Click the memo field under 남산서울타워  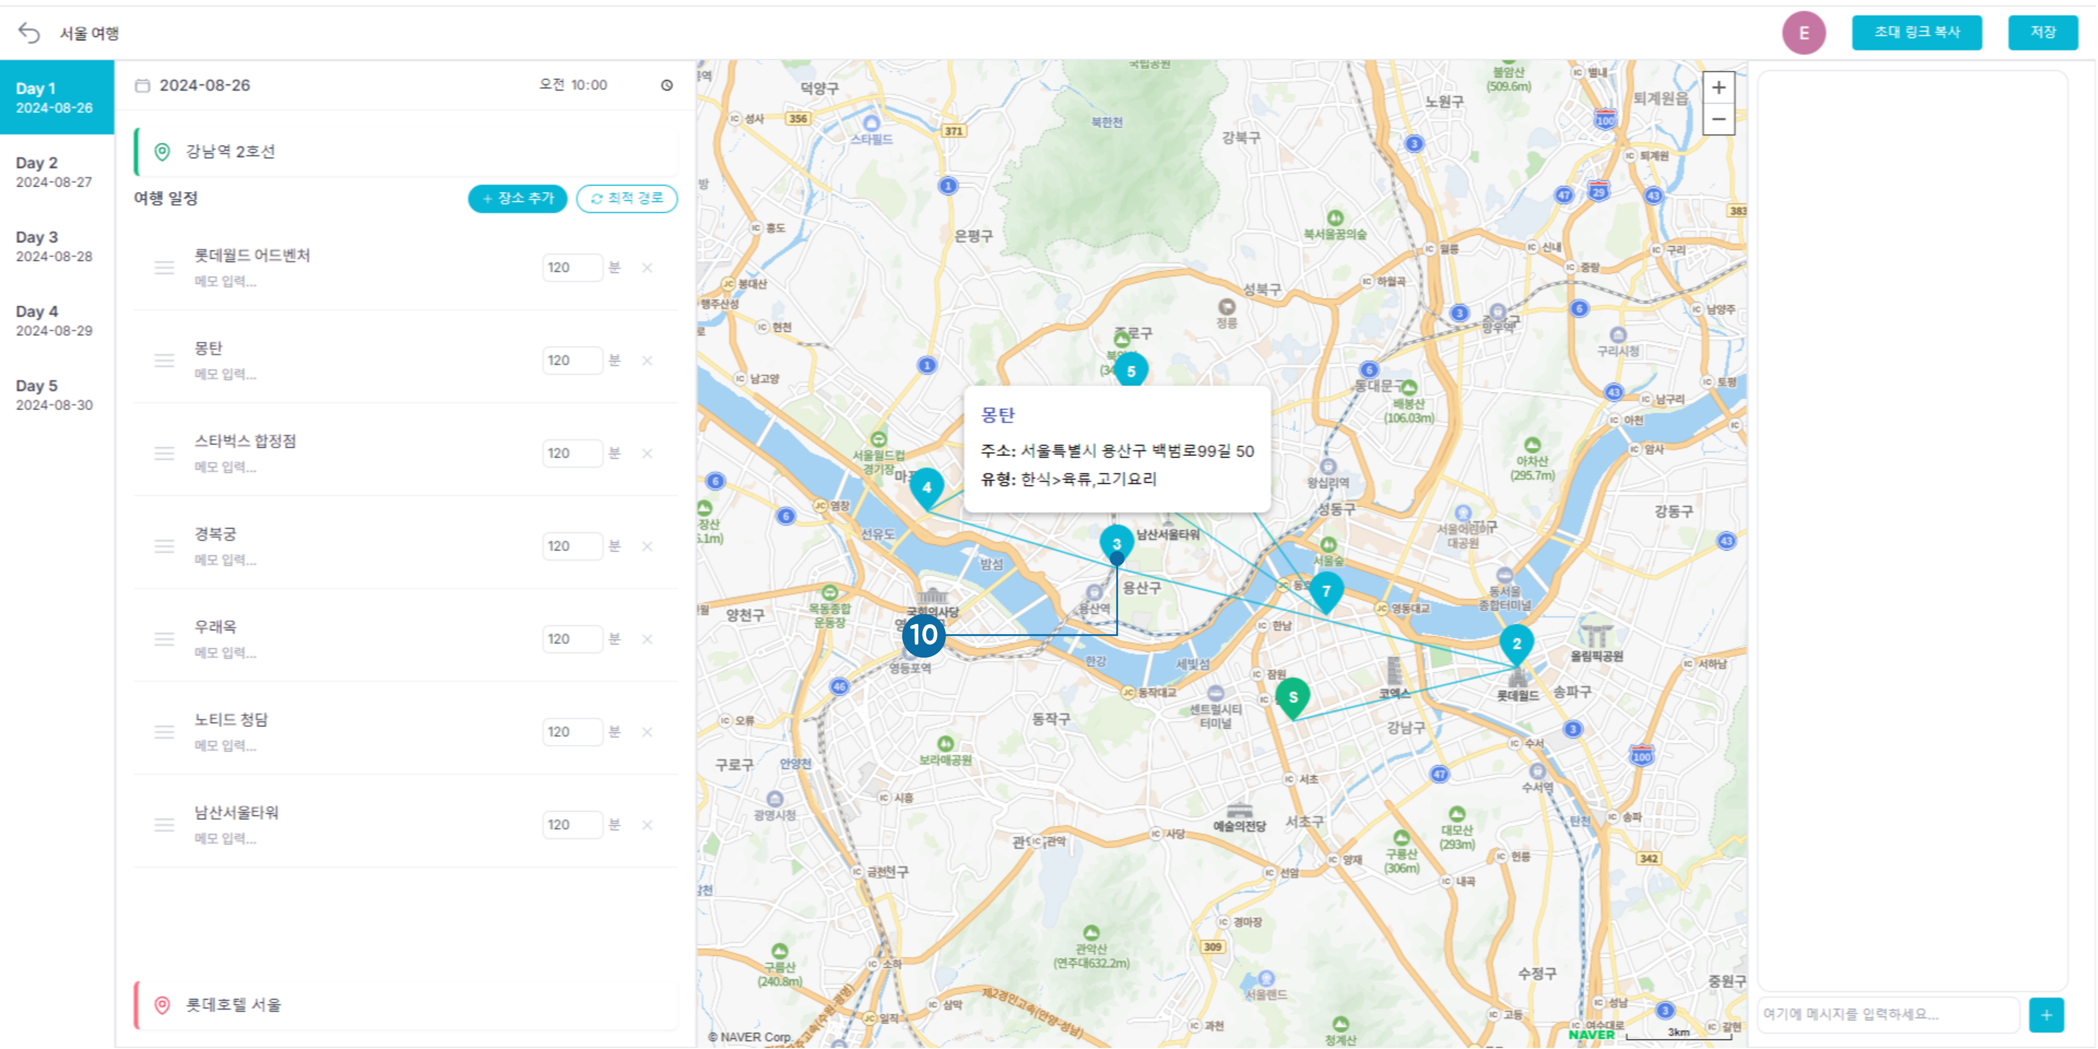coord(226,839)
